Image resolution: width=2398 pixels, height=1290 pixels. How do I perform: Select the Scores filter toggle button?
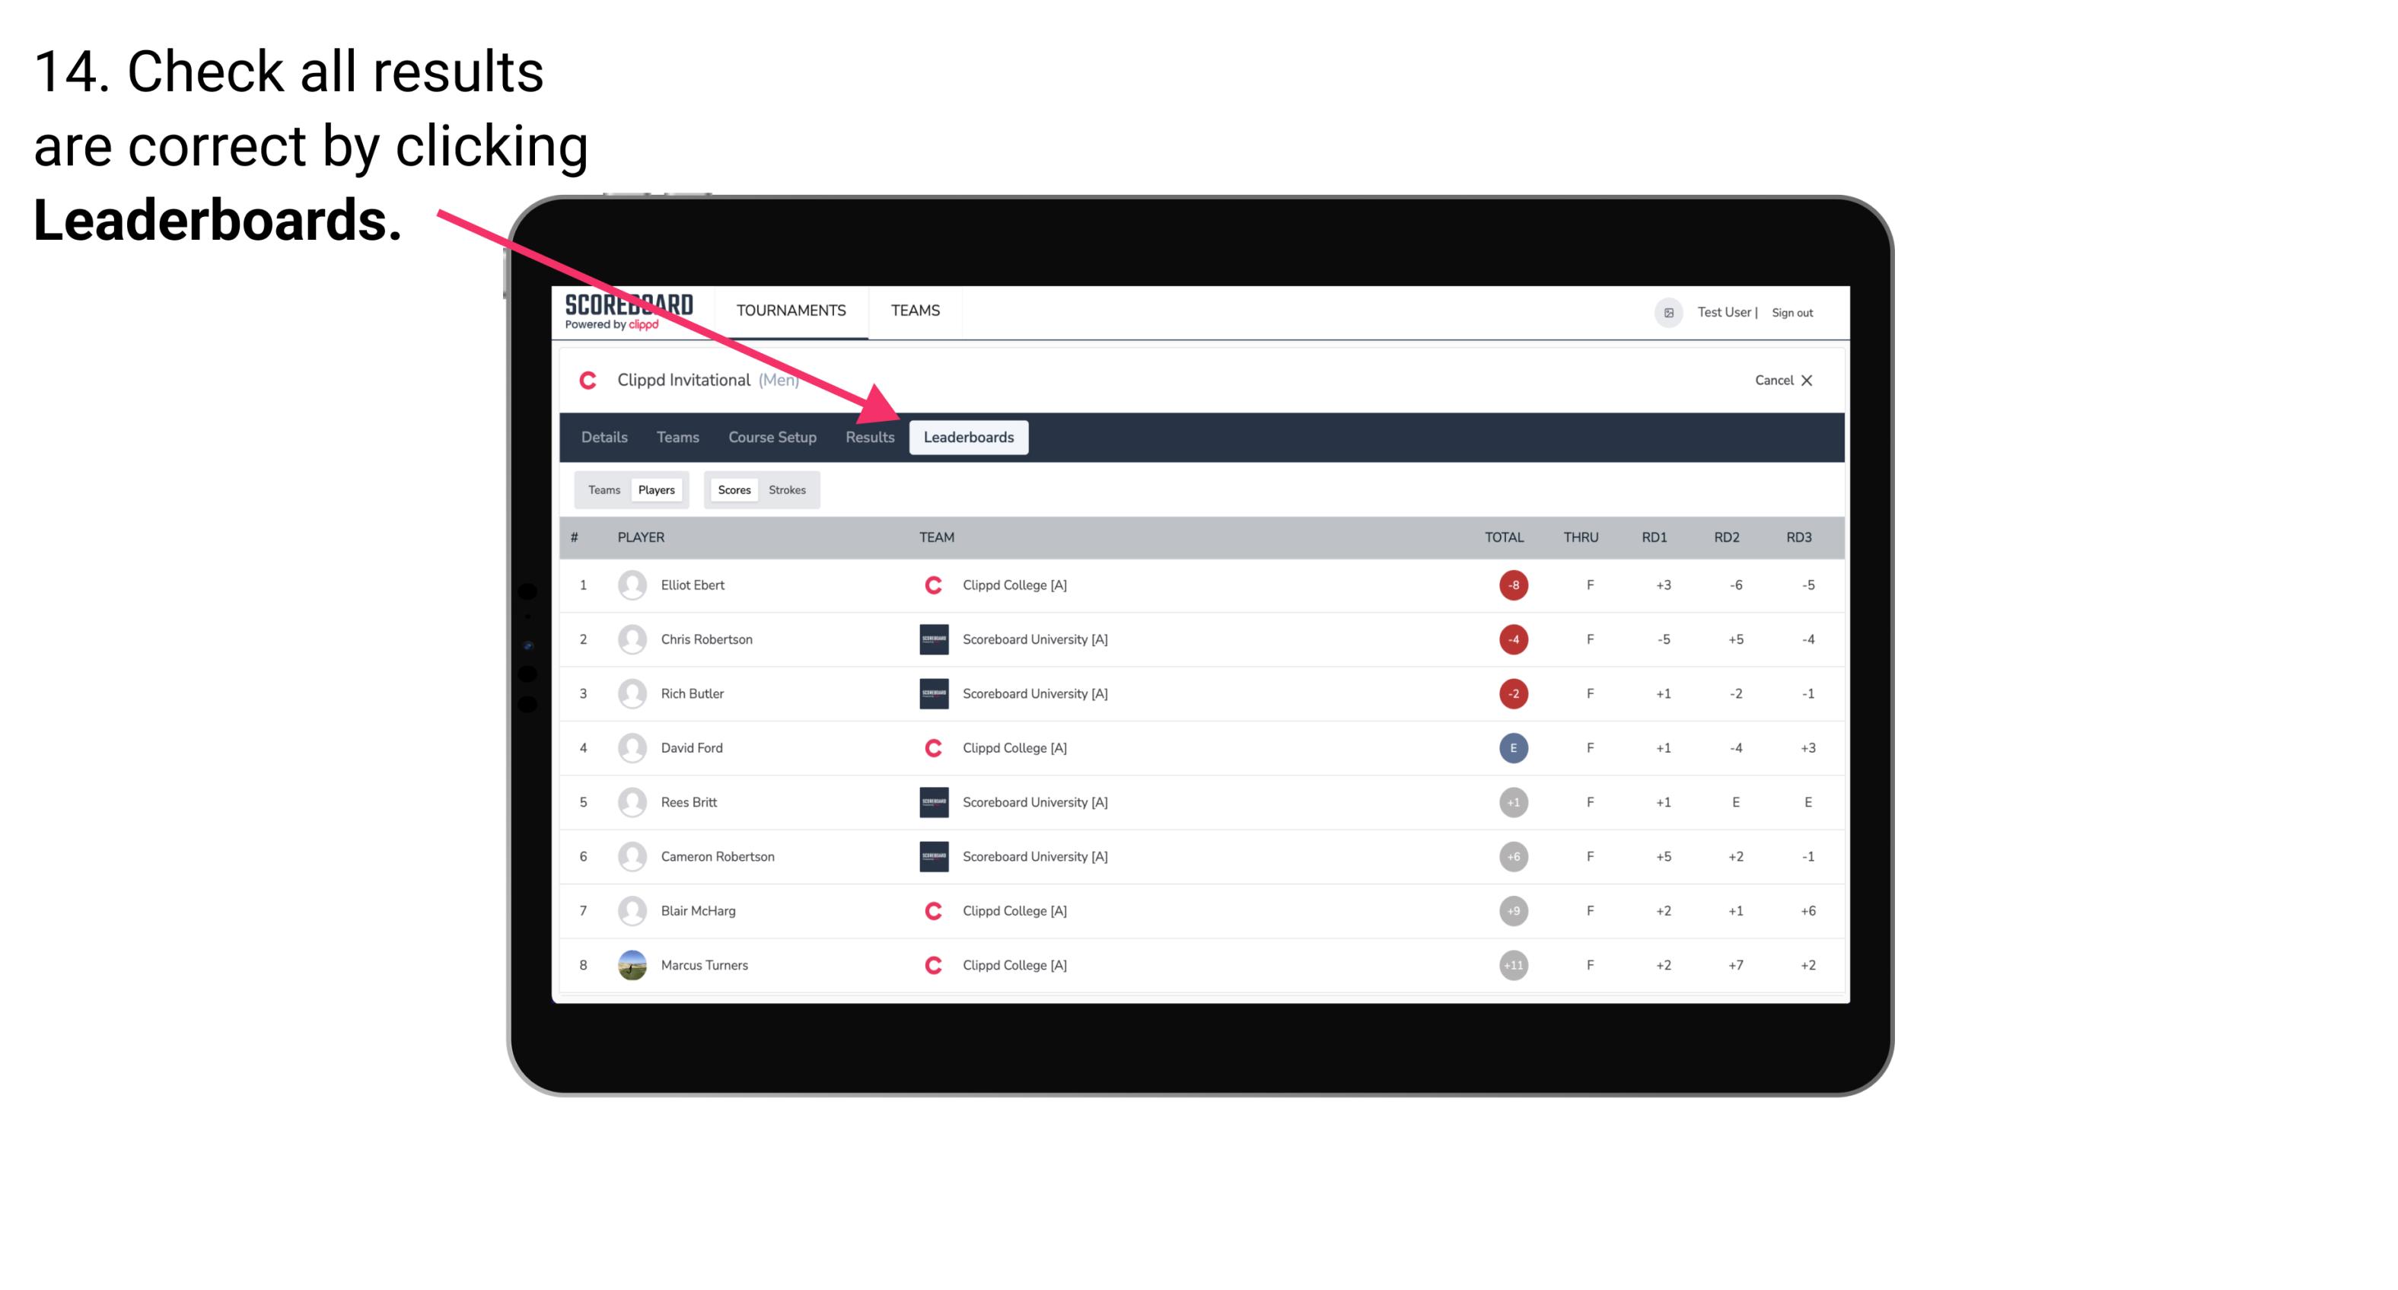coord(734,489)
